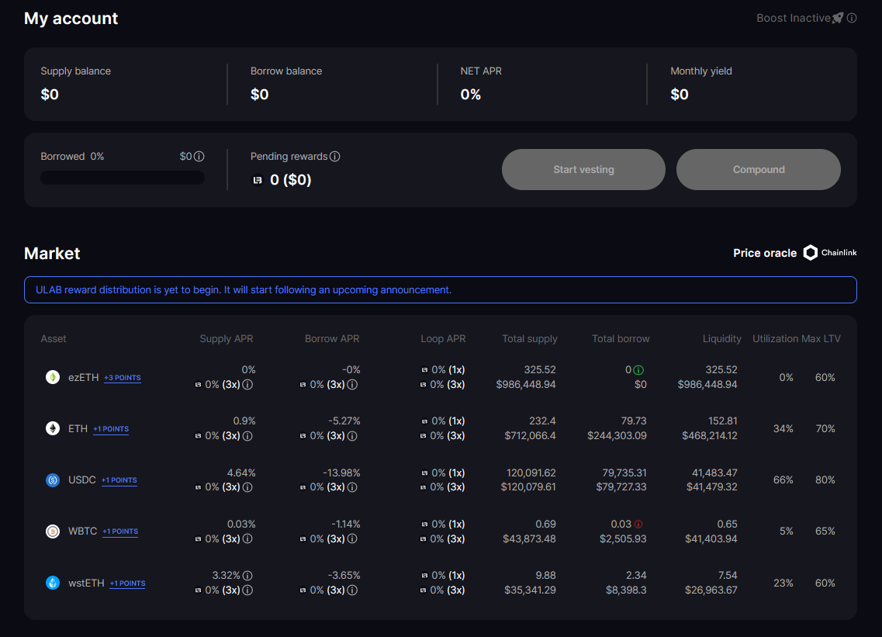Sort by the Utilization column header
Viewport: 882px width, 637px height.
[775, 339]
